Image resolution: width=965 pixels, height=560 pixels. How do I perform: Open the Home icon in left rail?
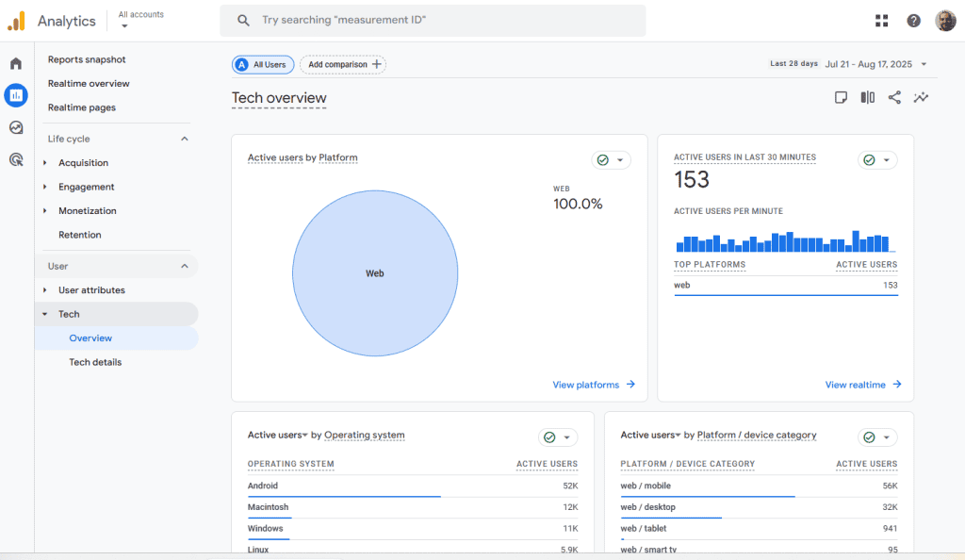(16, 63)
